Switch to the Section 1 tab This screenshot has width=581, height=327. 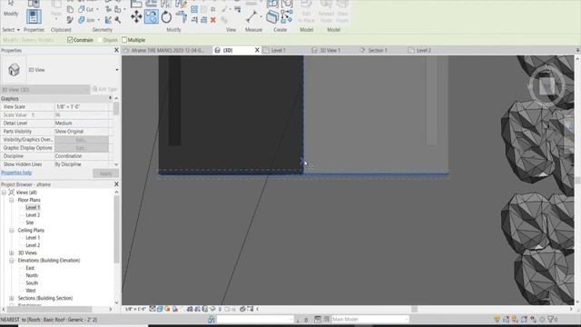pyautogui.click(x=378, y=50)
